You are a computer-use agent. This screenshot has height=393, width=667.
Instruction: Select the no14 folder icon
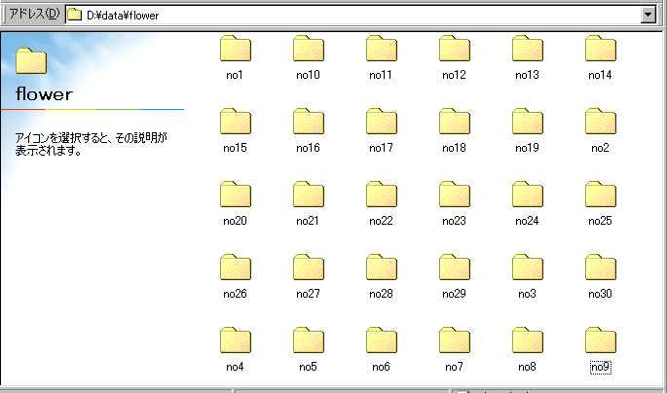coord(601,49)
